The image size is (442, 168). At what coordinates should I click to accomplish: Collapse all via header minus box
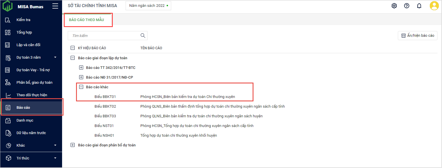73,48
